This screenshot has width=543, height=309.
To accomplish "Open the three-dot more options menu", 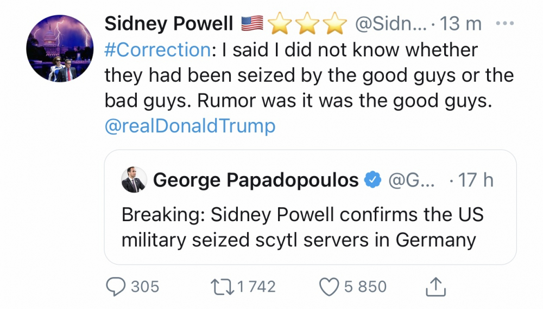I will coord(505,24).
